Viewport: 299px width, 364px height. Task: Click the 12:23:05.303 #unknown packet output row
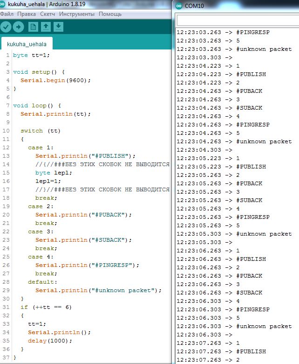point(234,234)
